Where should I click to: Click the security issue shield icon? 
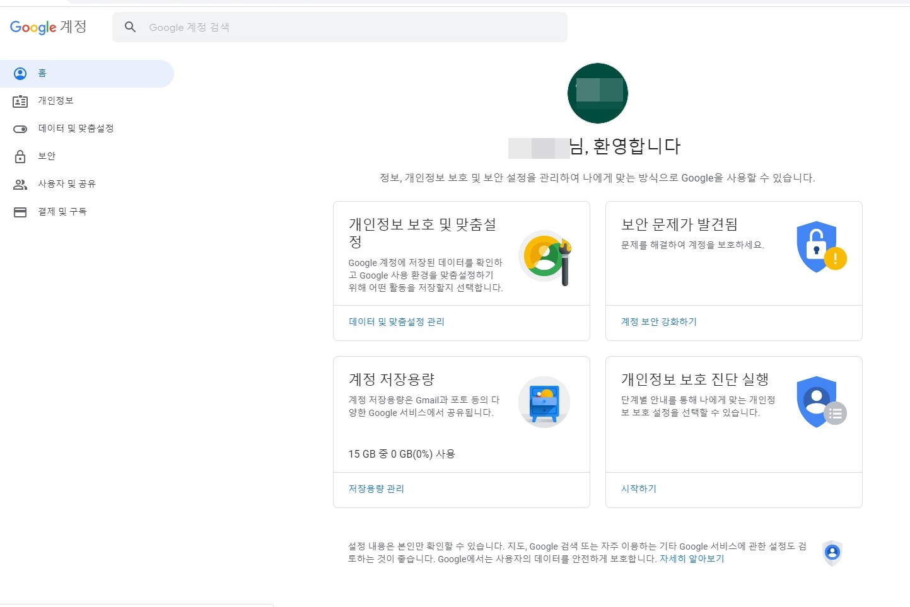[x=821, y=246]
